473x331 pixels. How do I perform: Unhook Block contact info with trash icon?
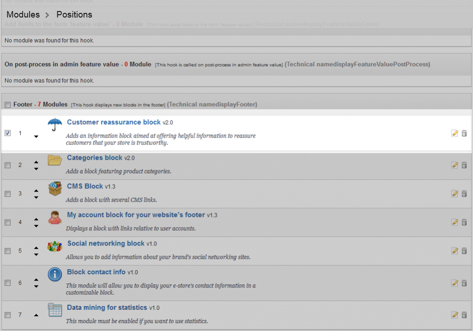pos(464,283)
